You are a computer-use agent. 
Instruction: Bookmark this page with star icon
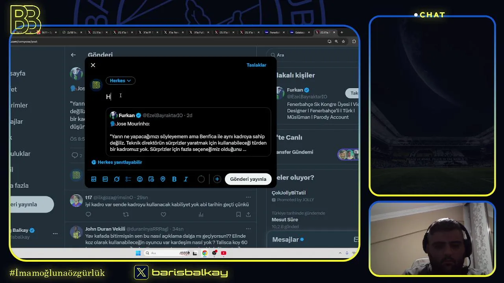[343, 41]
